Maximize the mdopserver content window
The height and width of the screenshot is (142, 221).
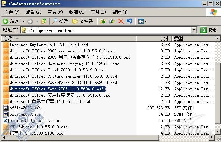click(x=211, y=4)
